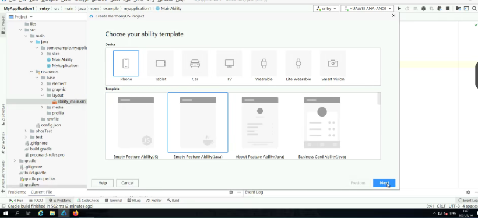Image resolution: width=478 pixels, height=218 pixels.
Task: Run the app with the play icon
Action: point(399,9)
